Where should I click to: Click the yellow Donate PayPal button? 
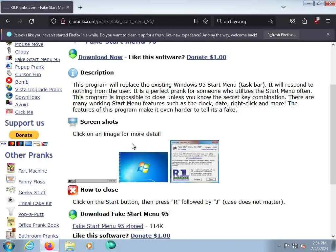pyautogui.click(x=24, y=135)
